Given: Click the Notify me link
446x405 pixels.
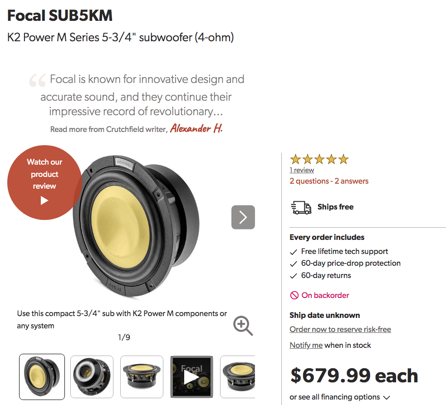Looking at the screenshot, I should click(306, 345).
